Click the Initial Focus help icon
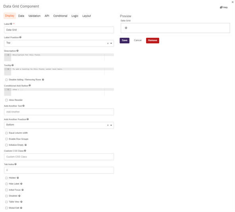The image size is (235, 212). tap(23, 190)
